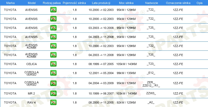Viewport: 208px width, 107px height.
Task: Click the date range 10.1999 -> 06.2007
Action: click(x=101, y=93)
